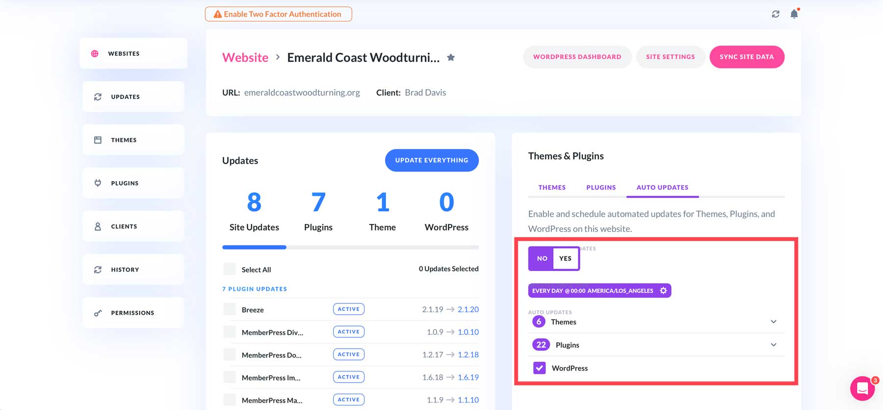Open the notifications bell
The height and width of the screenshot is (410, 883).
[x=794, y=14]
